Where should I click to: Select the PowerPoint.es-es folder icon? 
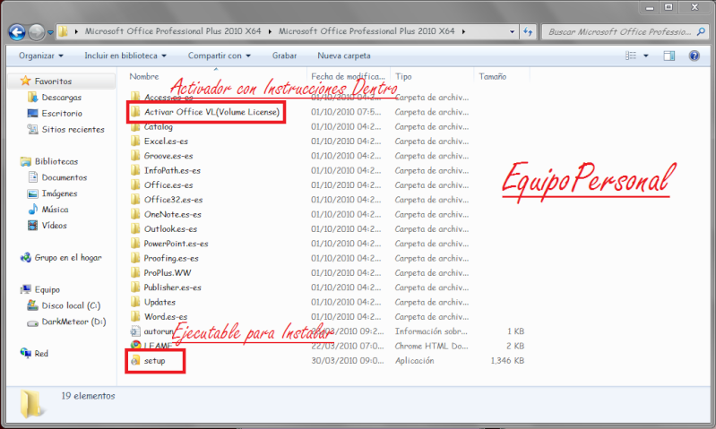tap(135, 244)
